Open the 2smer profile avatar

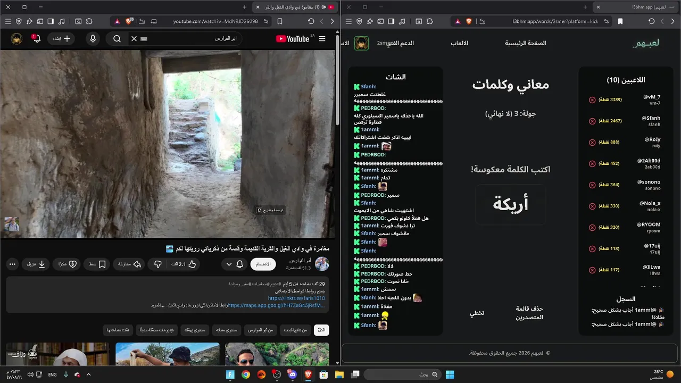(x=361, y=43)
